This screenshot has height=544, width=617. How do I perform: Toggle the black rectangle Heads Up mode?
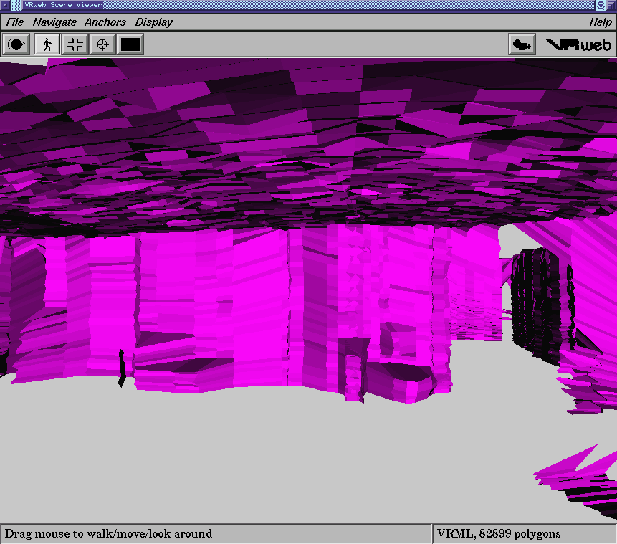[130, 44]
